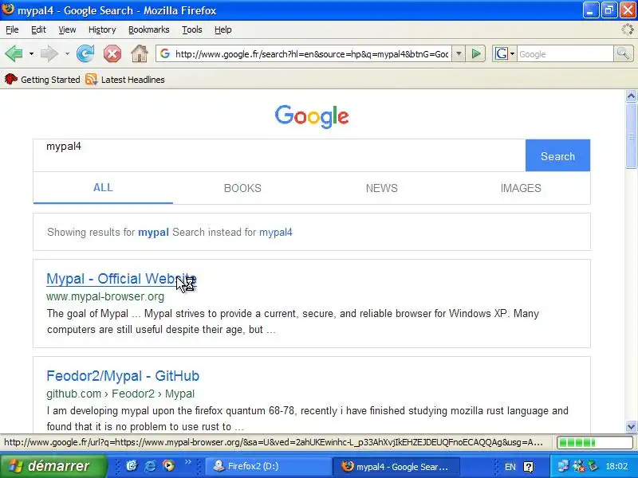Open the Home page icon
The image size is (638, 478).
[x=139, y=53]
